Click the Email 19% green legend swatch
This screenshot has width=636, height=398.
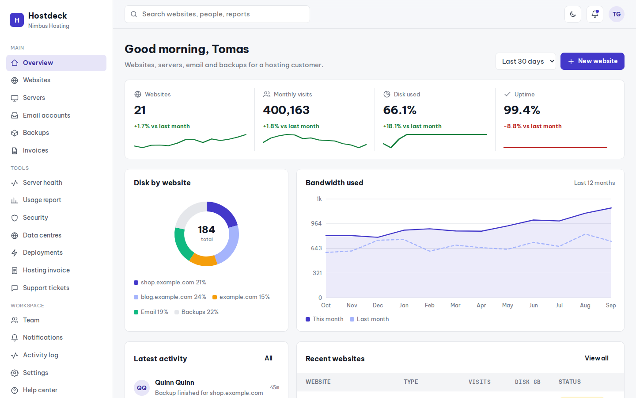point(136,312)
